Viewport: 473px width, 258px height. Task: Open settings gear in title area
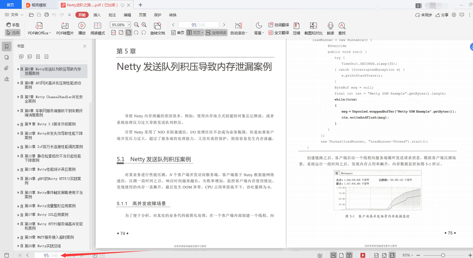click(x=454, y=15)
